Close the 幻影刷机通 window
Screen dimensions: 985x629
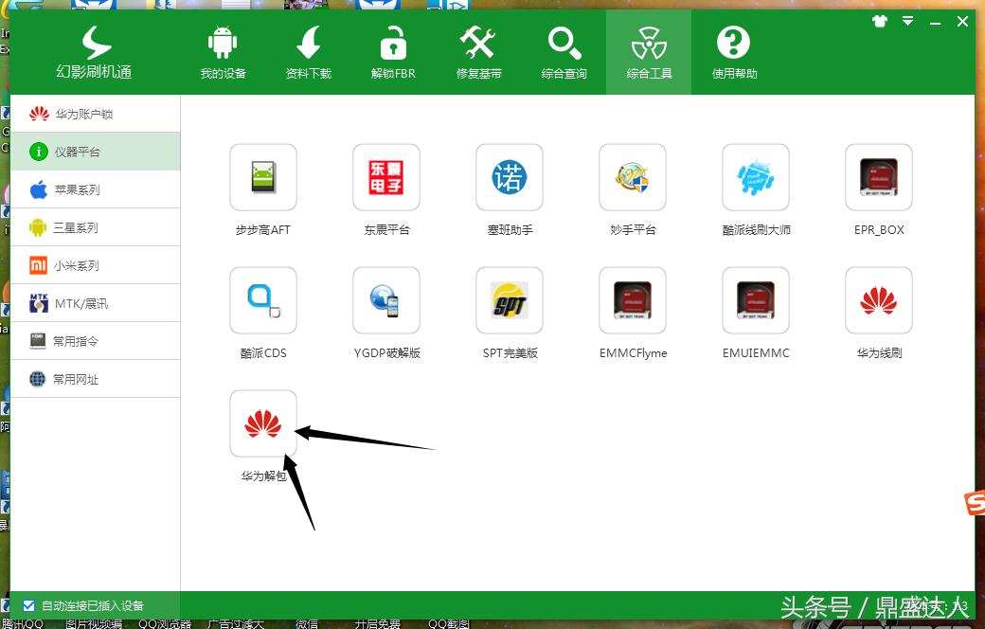[962, 22]
